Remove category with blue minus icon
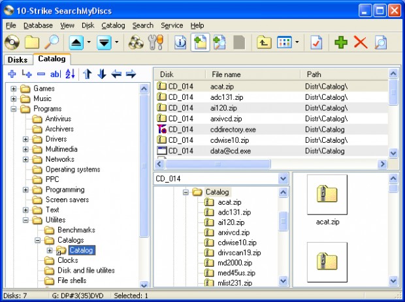The height and width of the screenshot is (302, 405). click(x=41, y=74)
